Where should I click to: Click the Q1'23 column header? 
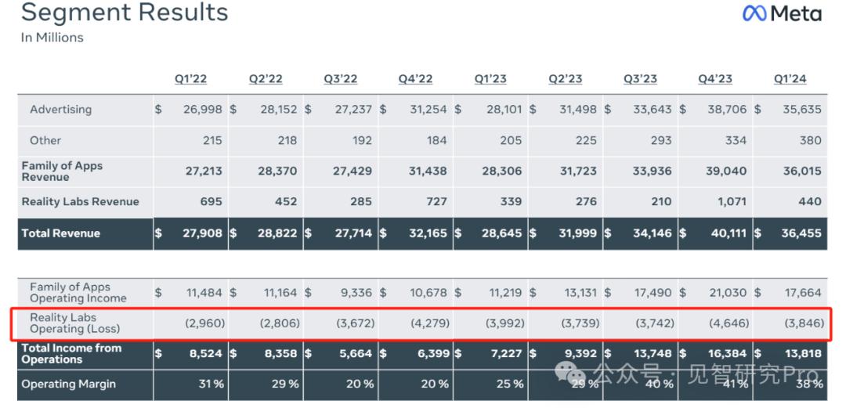pyautogui.click(x=490, y=79)
